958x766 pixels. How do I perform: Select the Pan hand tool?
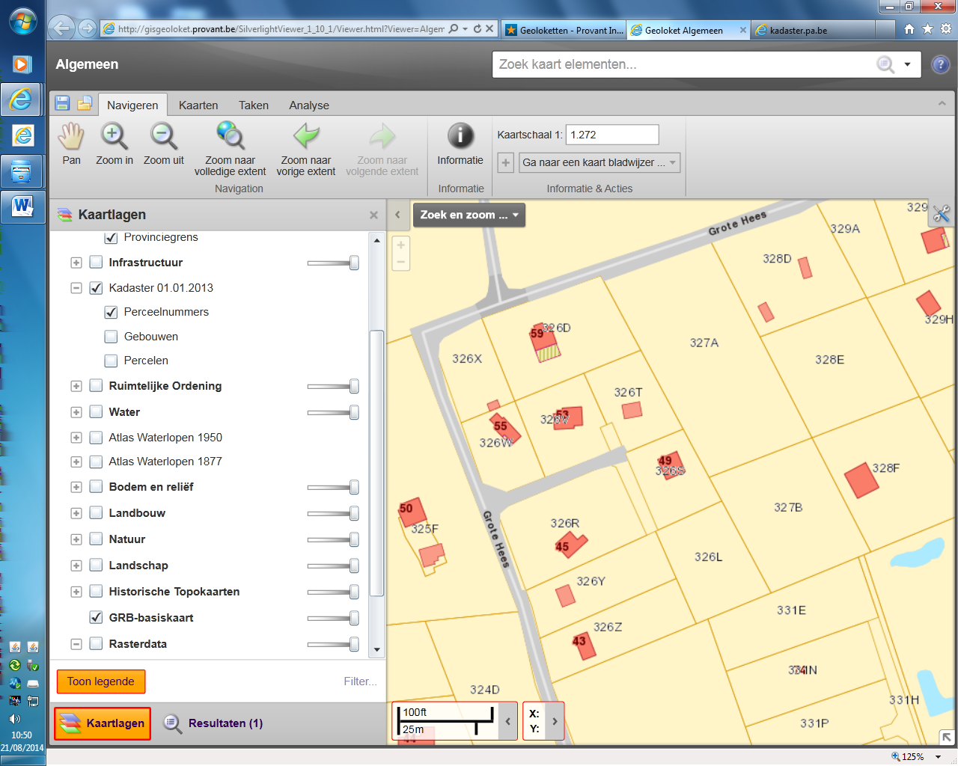point(72,144)
